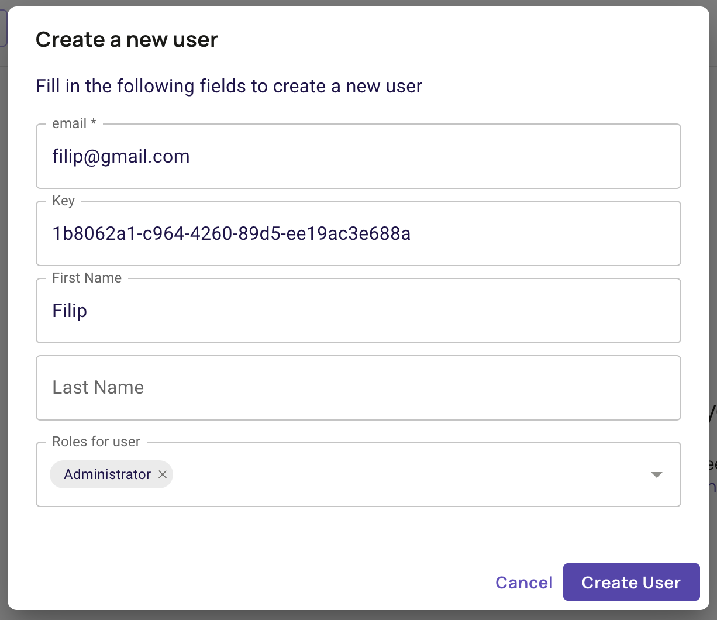Click the Create User button
717x620 pixels.
pos(631,582)
